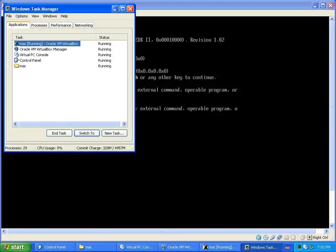
Task: Switch to the Processes tab
Action: coord(39,25)
